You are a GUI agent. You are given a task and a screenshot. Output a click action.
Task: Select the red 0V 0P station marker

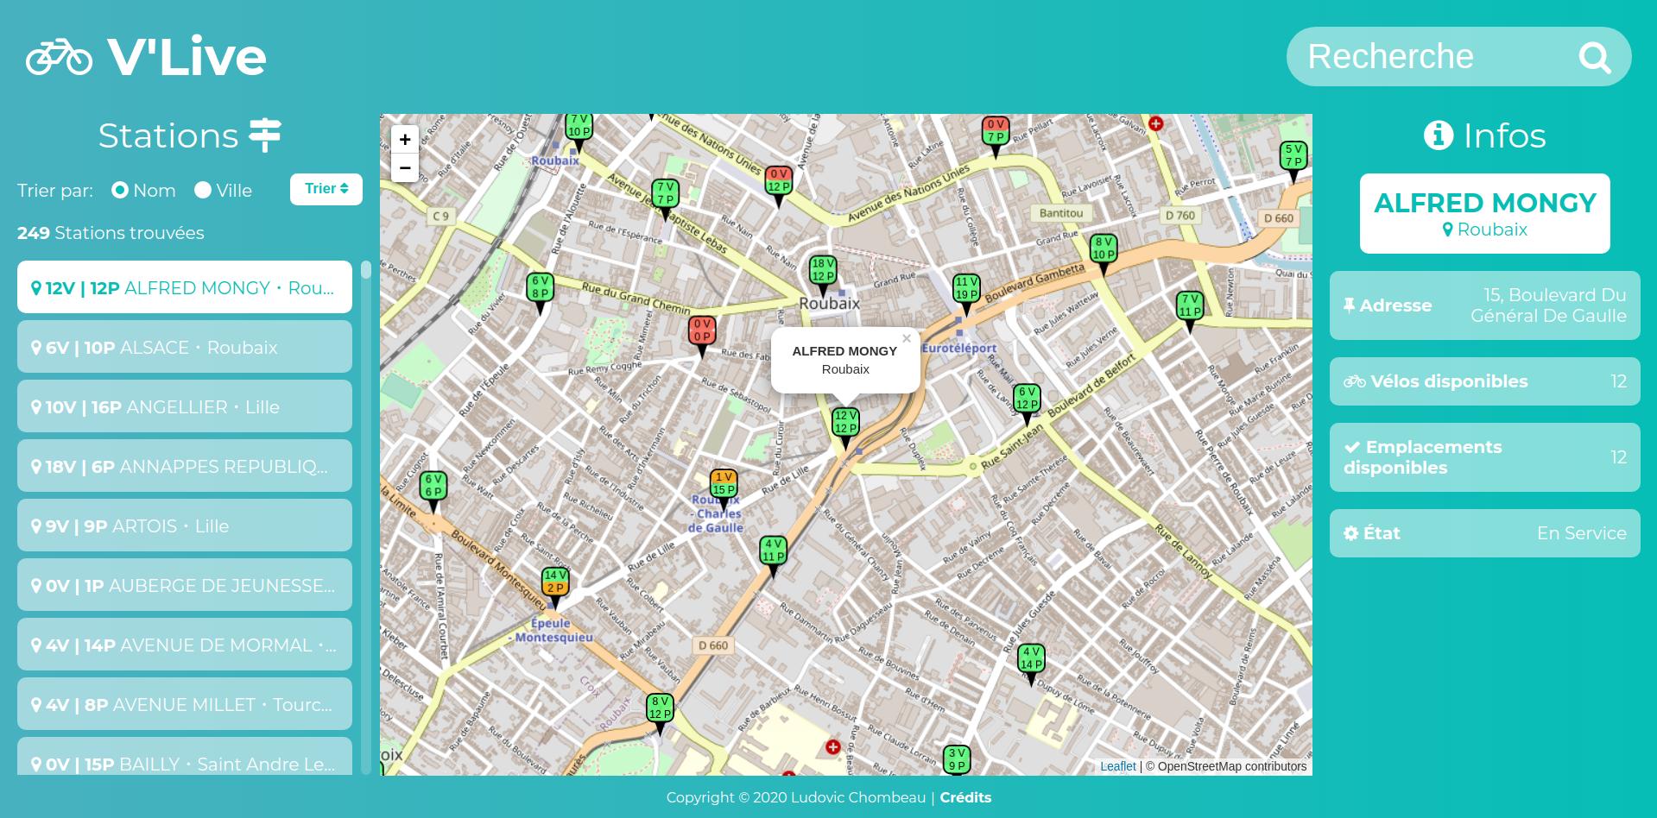click(702, 337)
